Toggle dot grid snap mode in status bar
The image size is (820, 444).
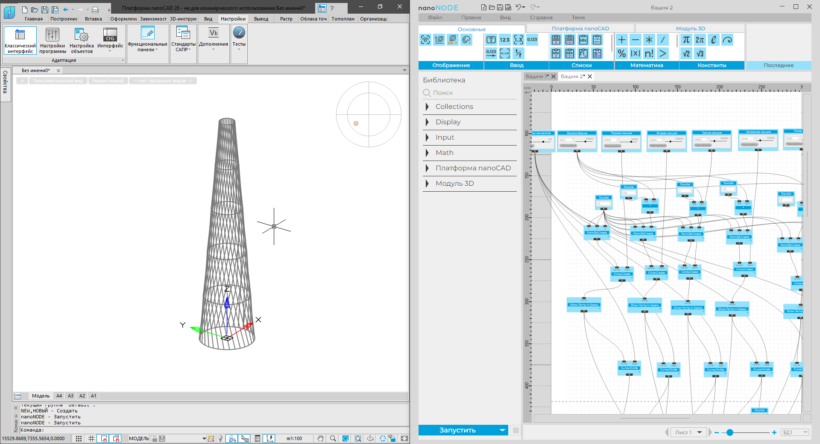(79, 438)
